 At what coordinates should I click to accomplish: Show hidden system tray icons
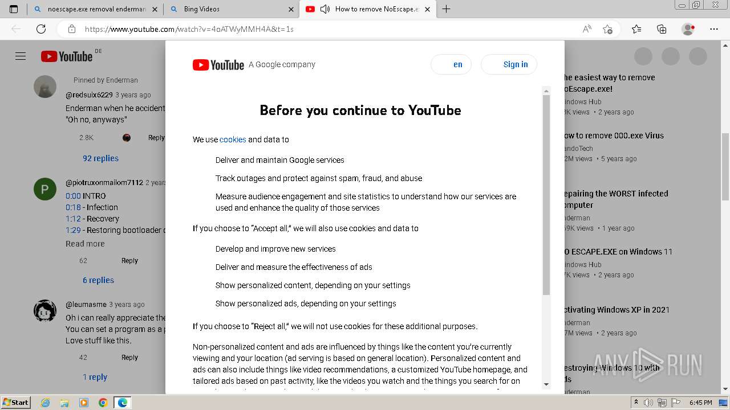636,403
